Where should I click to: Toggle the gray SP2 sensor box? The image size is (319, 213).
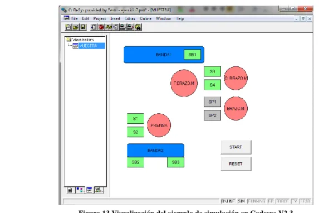[x=212, y=115]
